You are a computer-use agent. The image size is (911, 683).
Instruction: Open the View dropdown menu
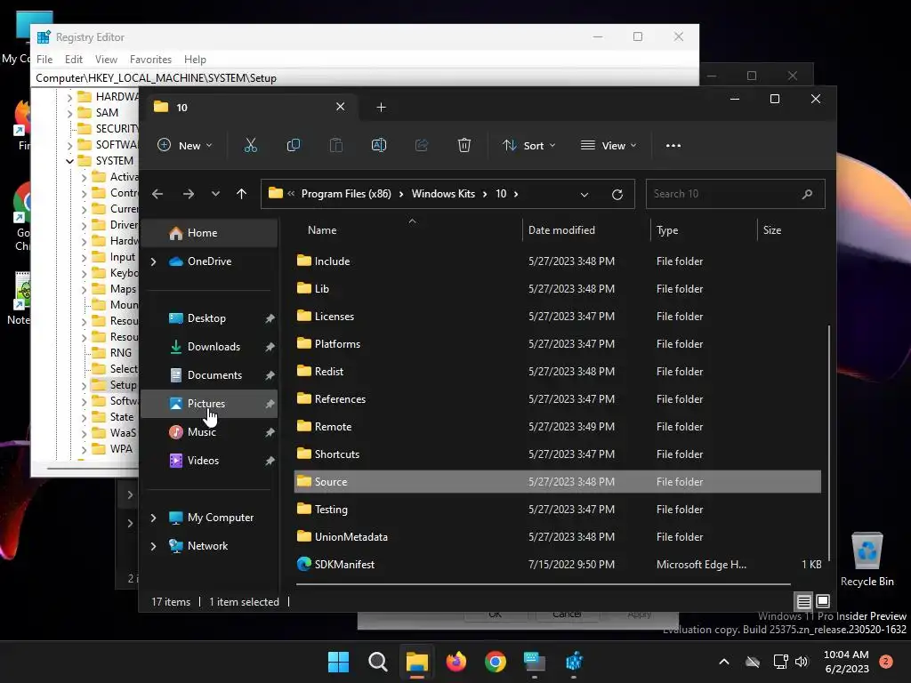(x=609, y=146)
